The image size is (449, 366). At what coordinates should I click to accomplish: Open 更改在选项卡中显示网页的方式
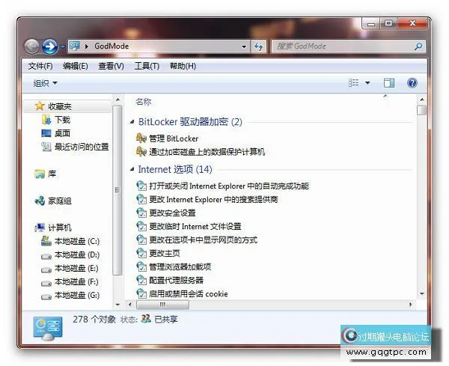[x=203, y=240]
